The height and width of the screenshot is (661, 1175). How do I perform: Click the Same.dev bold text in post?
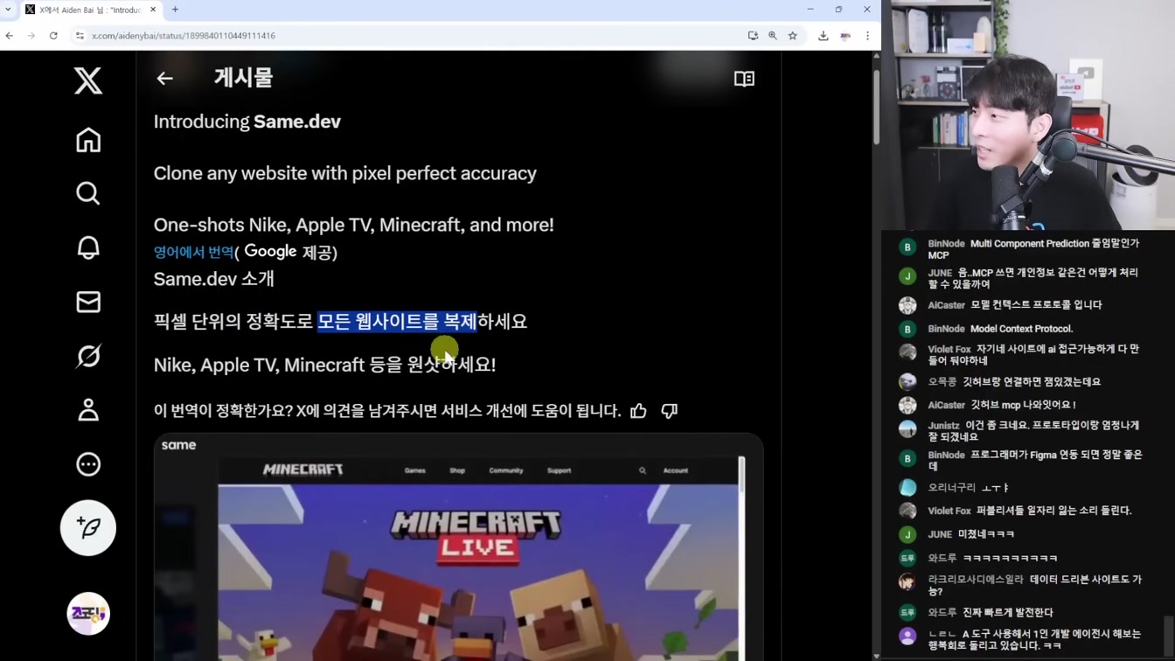click(297, 122)
